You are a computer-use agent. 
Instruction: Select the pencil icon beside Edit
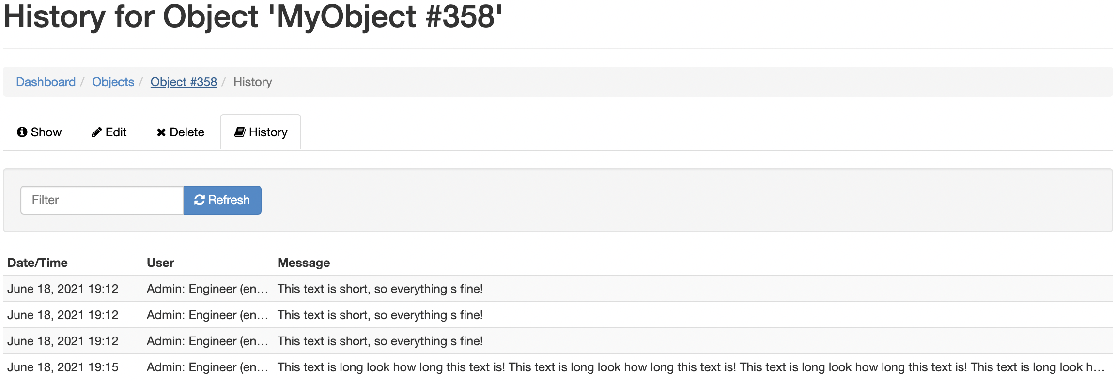pos(96,132)
